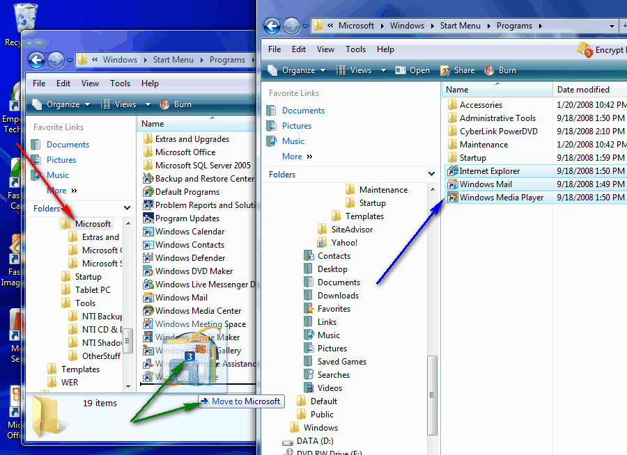The height and width of the screenshot is (455, 627).
Task: Select Windows Media Center in left window
Action: pyautogui.click(x=192, y=311)
